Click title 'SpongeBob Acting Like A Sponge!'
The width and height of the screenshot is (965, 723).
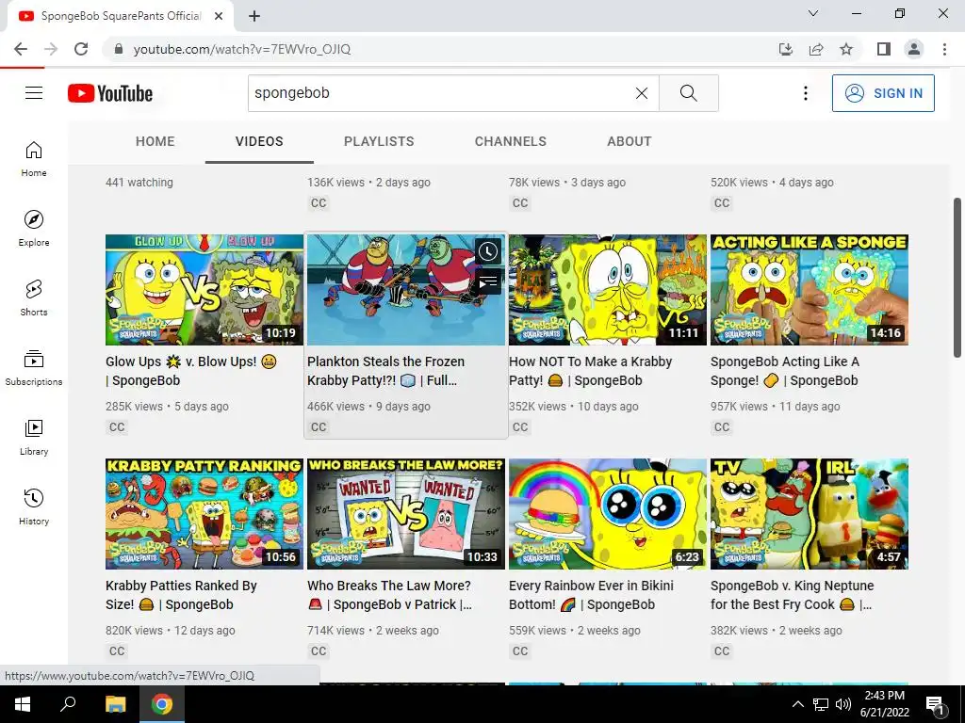(785, 371)
